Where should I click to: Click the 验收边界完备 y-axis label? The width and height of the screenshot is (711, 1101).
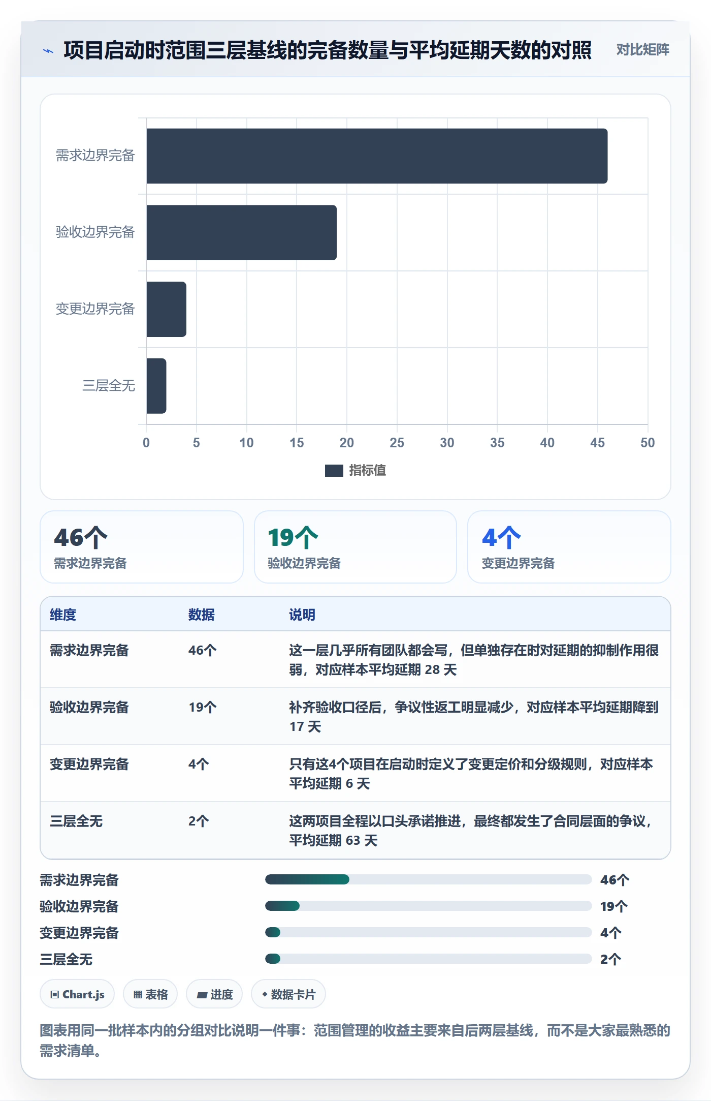click(x=95, y=232)
